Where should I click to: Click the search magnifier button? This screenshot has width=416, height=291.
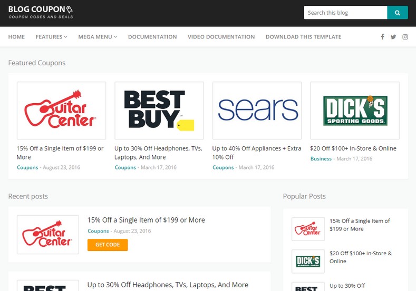(397, 13)
